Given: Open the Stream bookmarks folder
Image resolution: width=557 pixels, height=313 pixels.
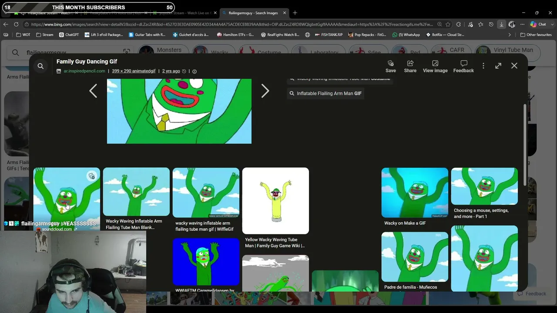Looking at the screenshot, I should (45, 35).
